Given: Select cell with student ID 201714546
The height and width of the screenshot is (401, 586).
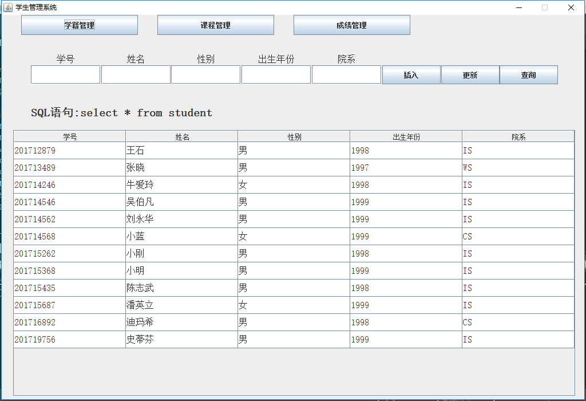Looking at the screenshot, I should 69,202.
